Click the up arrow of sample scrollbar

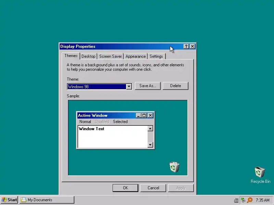(150, 129)
